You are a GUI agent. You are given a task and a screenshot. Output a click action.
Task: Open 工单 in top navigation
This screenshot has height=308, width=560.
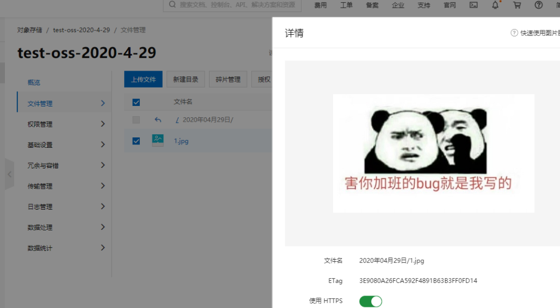point(346,5)
